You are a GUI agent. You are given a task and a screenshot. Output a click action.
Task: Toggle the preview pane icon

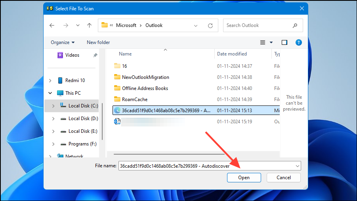pos(284,42)
